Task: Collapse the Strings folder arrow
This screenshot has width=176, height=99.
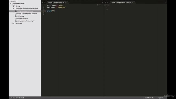Action: [x=12, y=6]
